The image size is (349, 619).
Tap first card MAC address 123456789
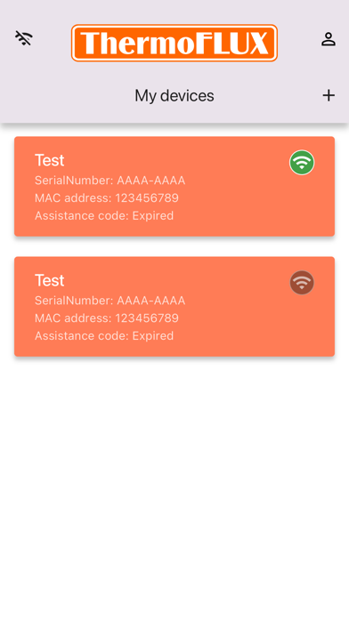(x=107, y=197)
